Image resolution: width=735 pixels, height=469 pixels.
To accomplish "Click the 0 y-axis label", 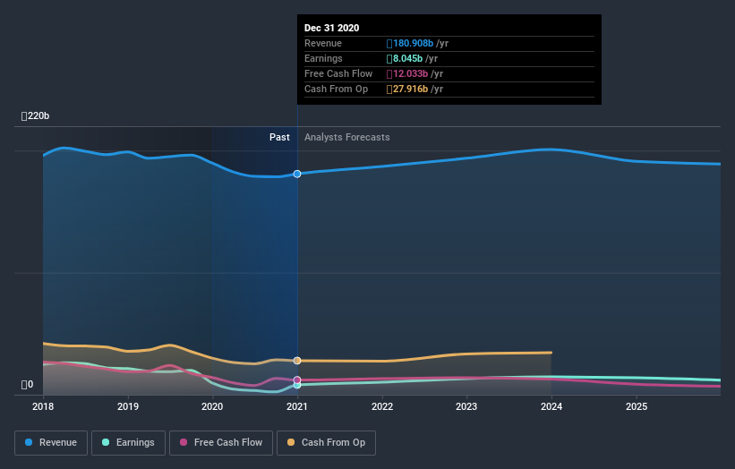I will (27, 385).
